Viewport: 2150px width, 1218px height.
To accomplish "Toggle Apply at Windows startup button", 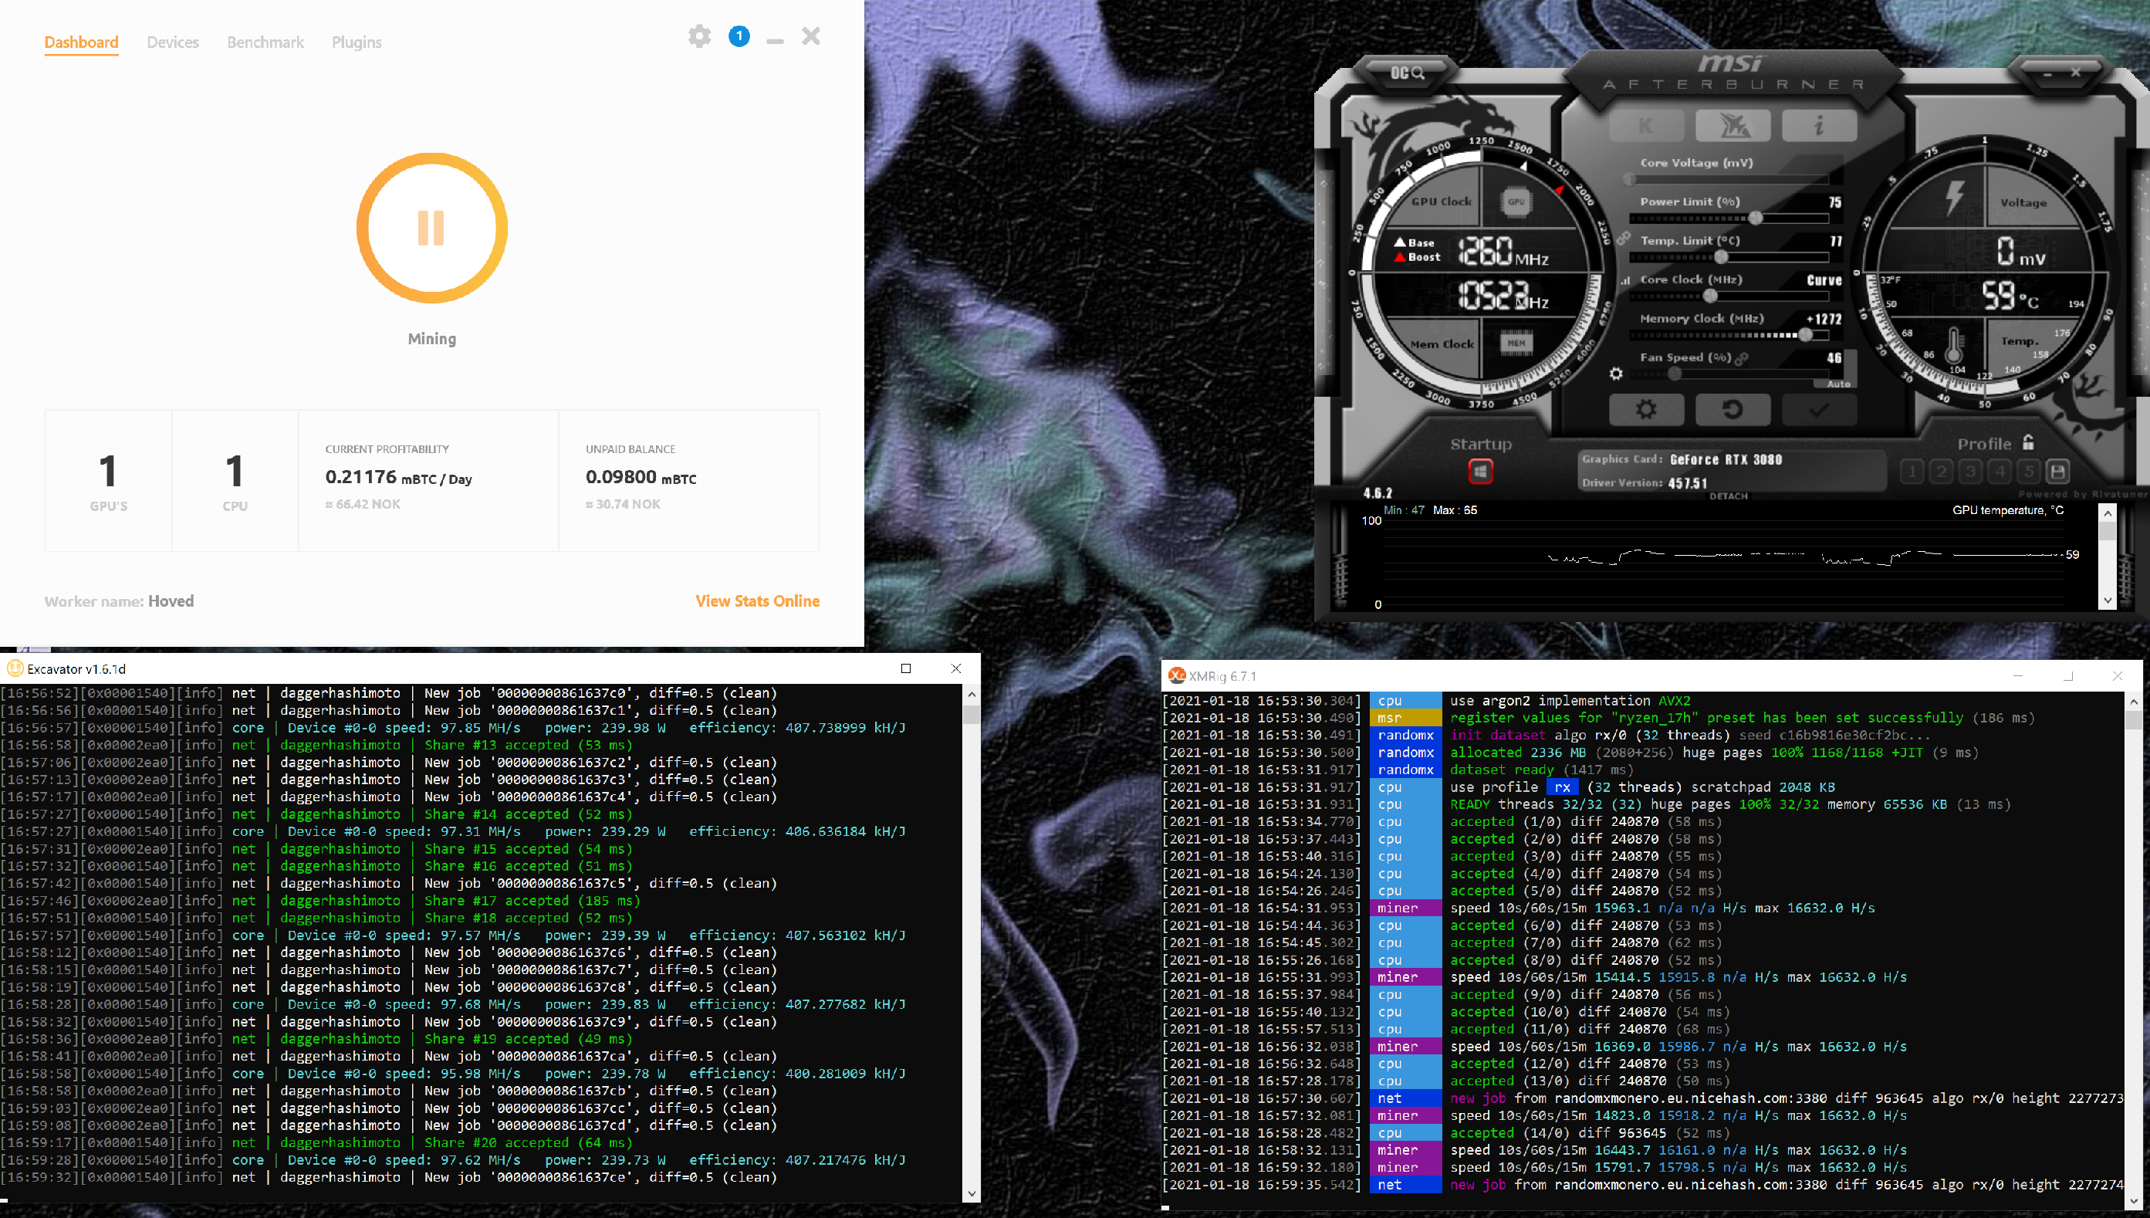I will click(1480, 472).
